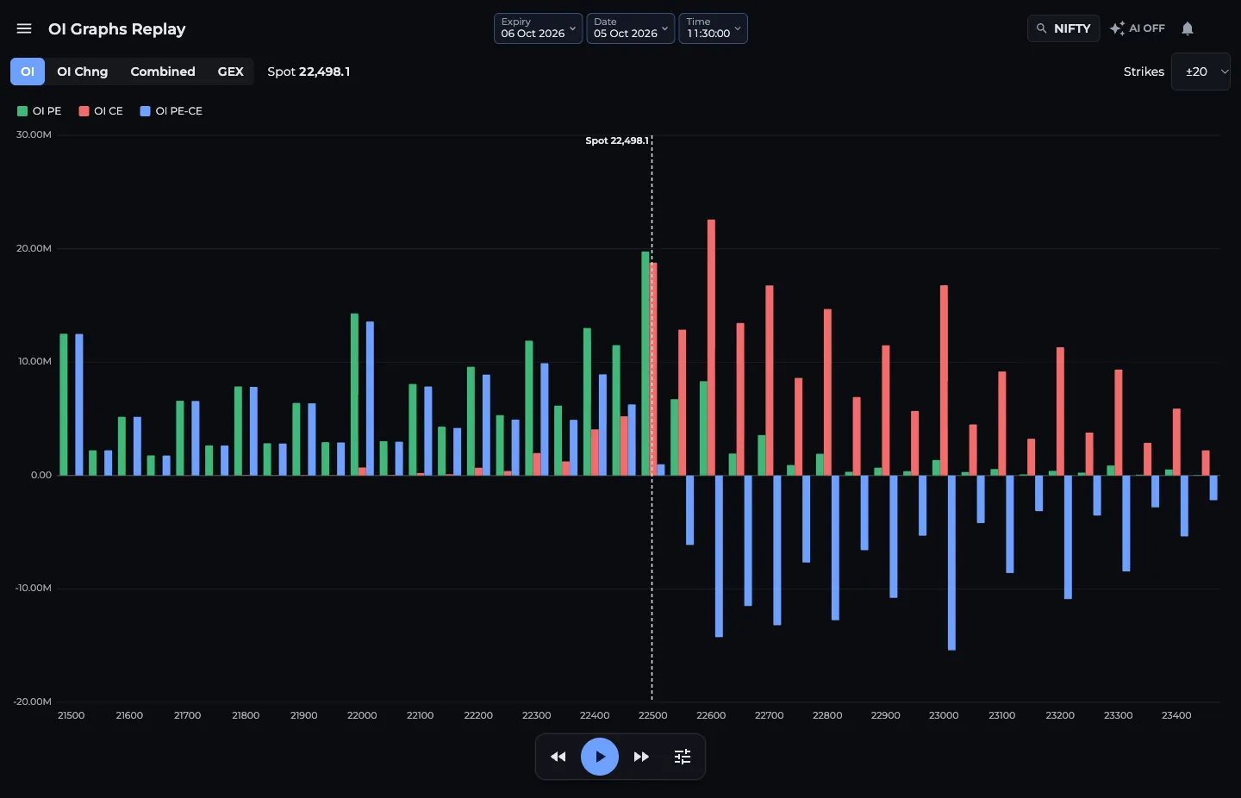The image size is (1241, 798).
Task: Click the 23000 strike axis label
Action: pyautogui.click(x=944, y=715)
